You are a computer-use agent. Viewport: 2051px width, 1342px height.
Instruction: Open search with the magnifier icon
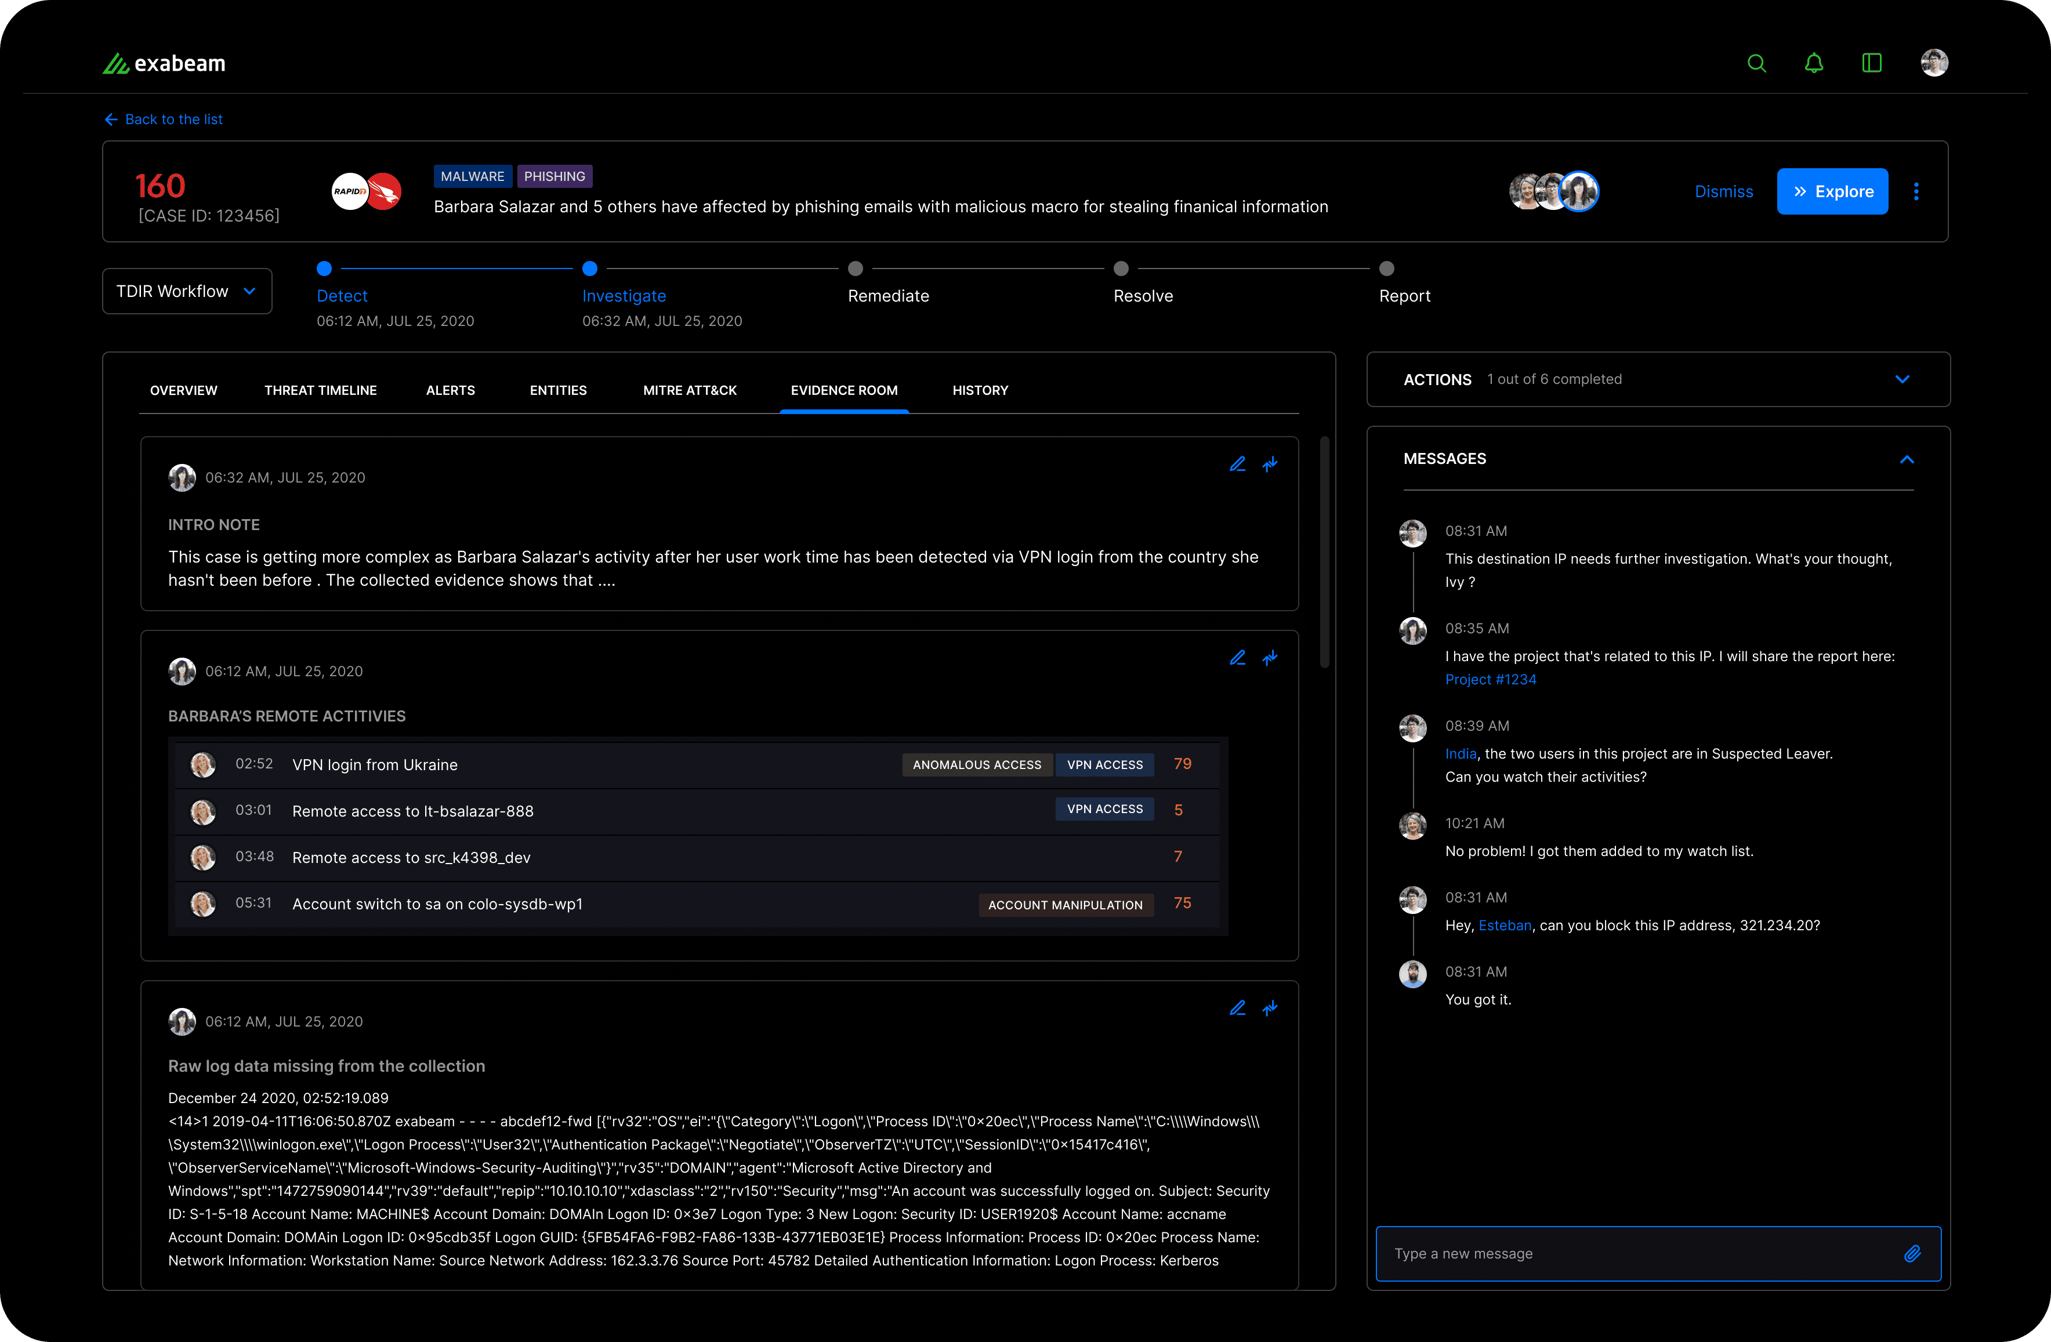[x=1756, y=63]
